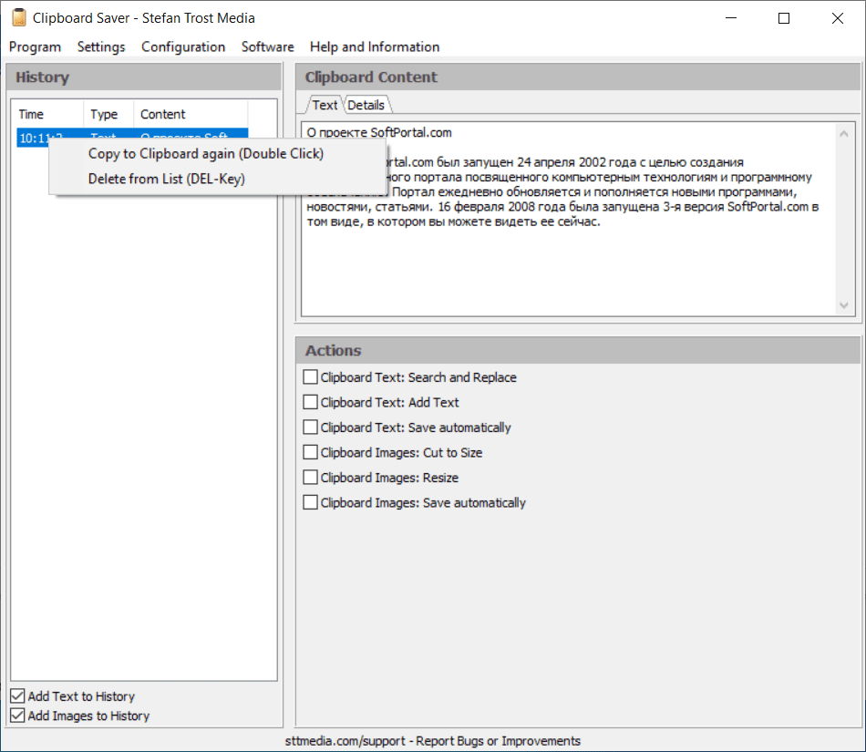Image resolution: width=866 pixels, height=752 pixels.
Task: Enable Clipboard Text: Save automatically
Action: click(407, 428)
